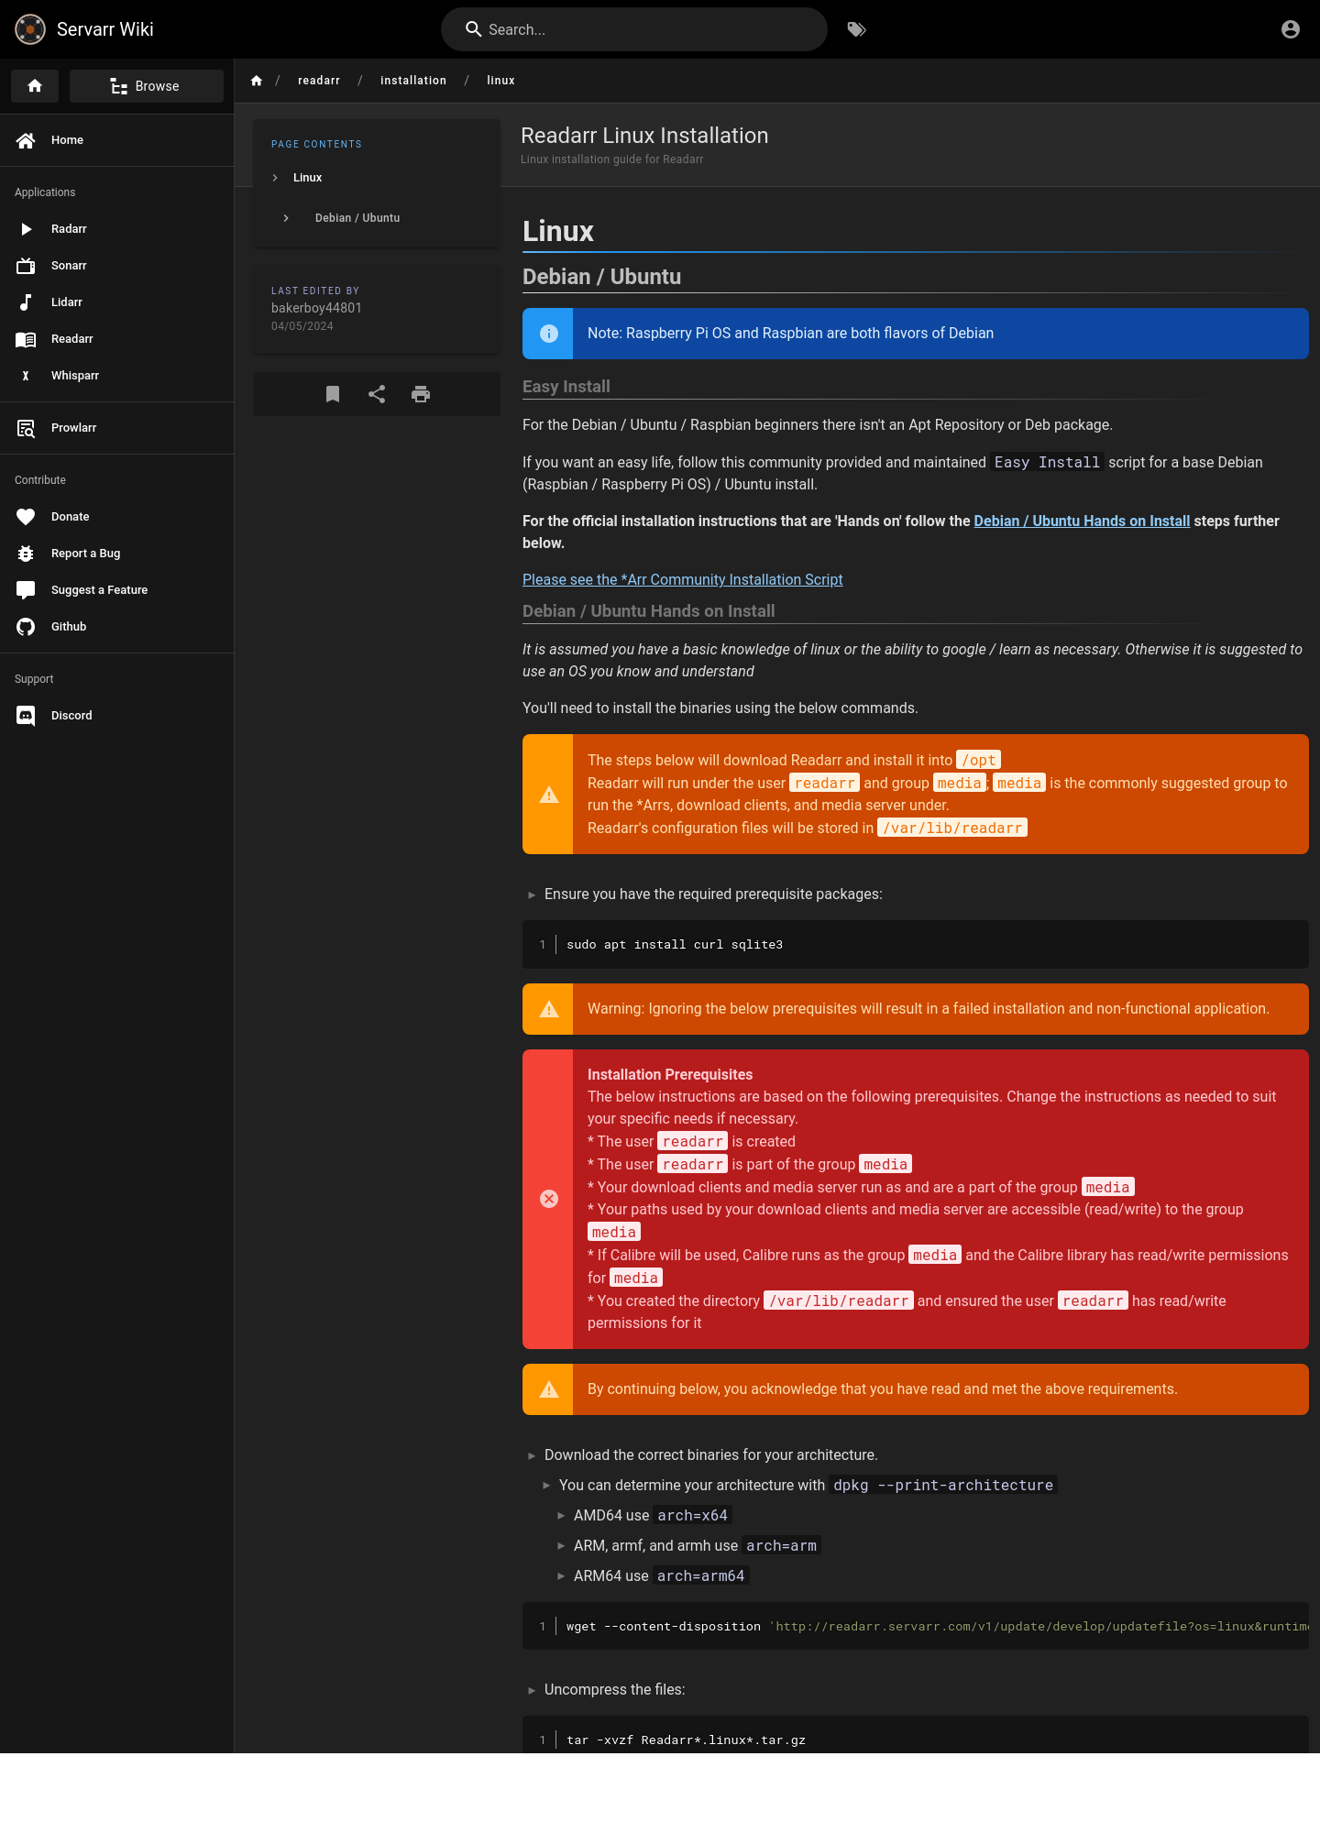
Task: Click the share page icon
Action: coord(377,394)
